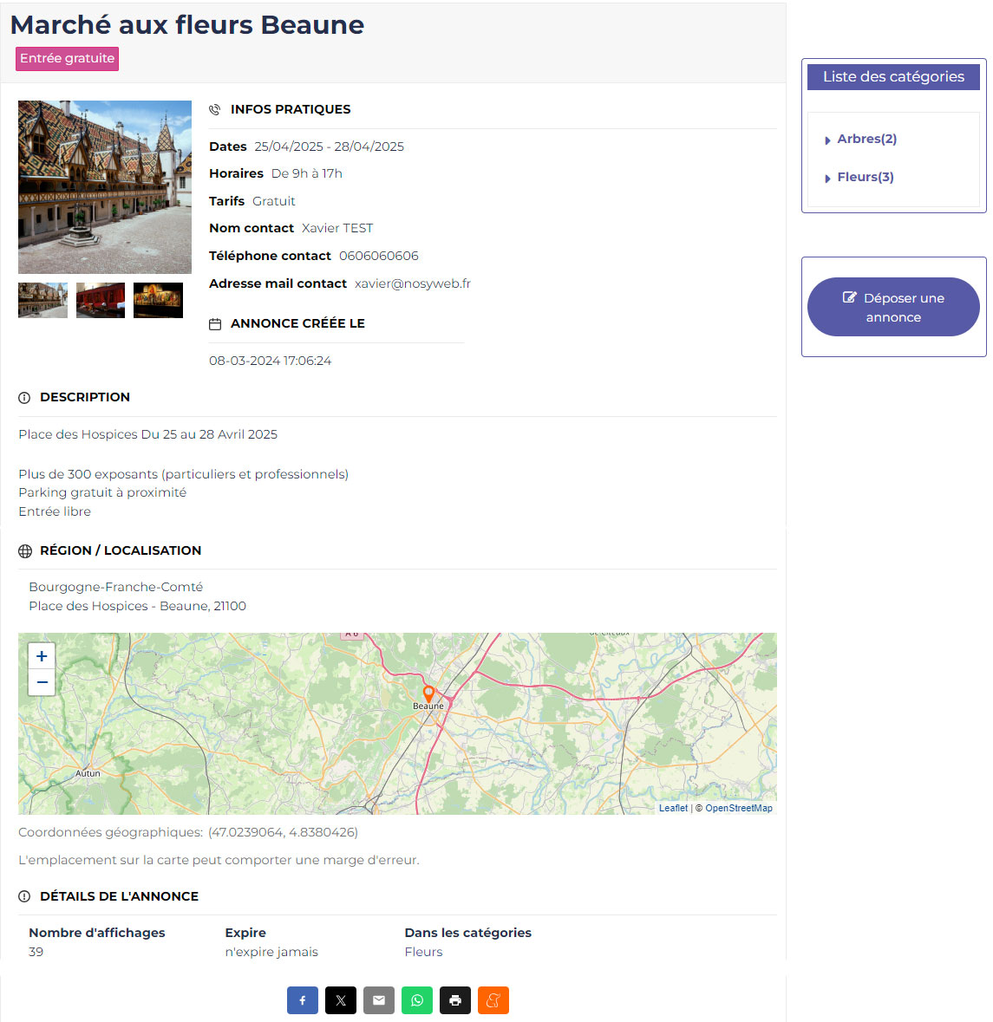Click the orange map marker on Beaune

point(428,693)
